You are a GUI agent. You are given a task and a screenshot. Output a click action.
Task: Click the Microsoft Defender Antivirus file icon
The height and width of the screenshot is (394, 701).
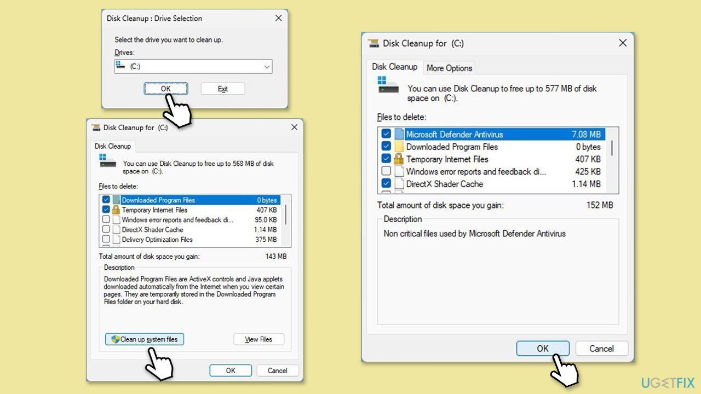click(x=398, y=134)
